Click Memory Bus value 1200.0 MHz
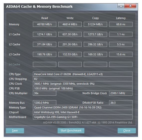142x140 pixels. tap(44, 103)
